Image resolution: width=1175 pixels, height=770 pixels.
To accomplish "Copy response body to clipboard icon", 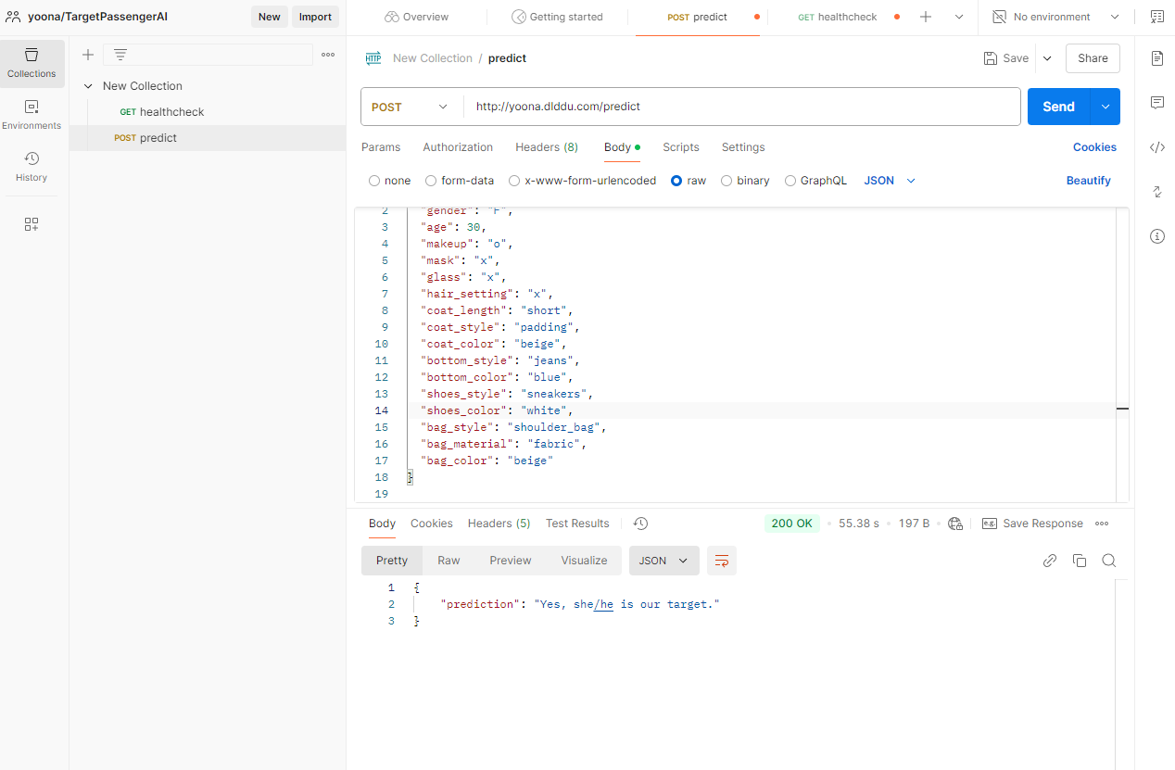I will tap(1080, 561).
